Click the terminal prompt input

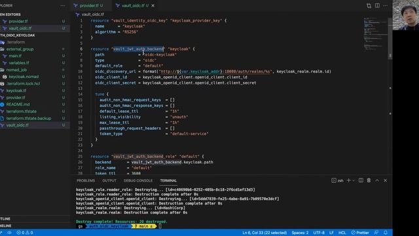coord(160,226)
